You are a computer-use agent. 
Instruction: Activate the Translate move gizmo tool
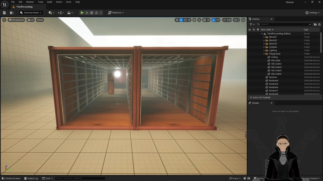point(181,20)
